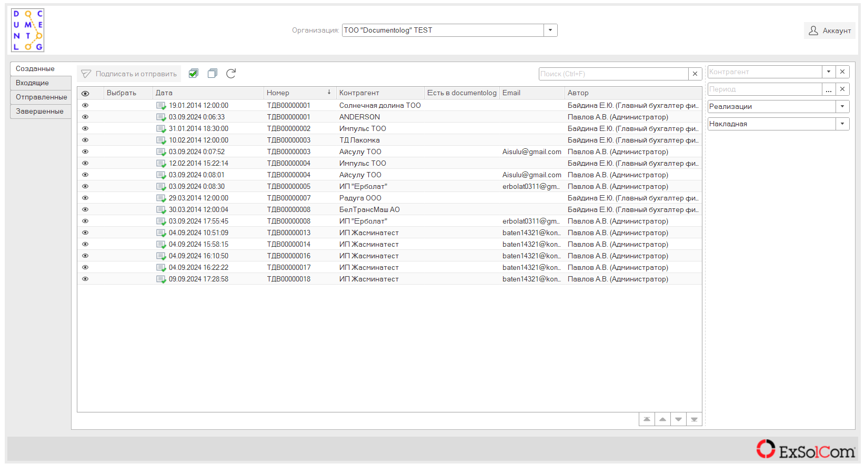
Task: Click document icon for 12.02.2014 15:22:14 row
Action: [161, 164]
